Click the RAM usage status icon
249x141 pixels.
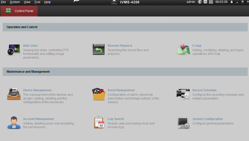click(211, 2)
